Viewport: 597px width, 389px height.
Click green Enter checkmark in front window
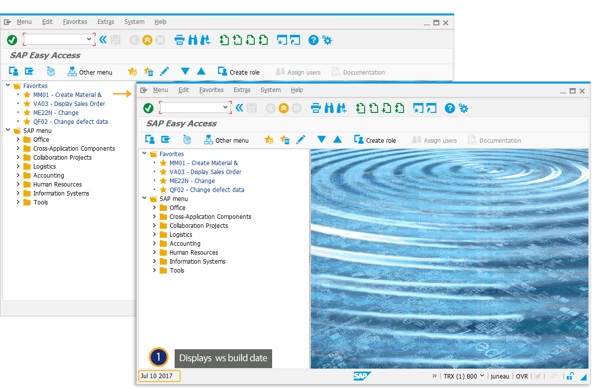[x=148, y=108]
